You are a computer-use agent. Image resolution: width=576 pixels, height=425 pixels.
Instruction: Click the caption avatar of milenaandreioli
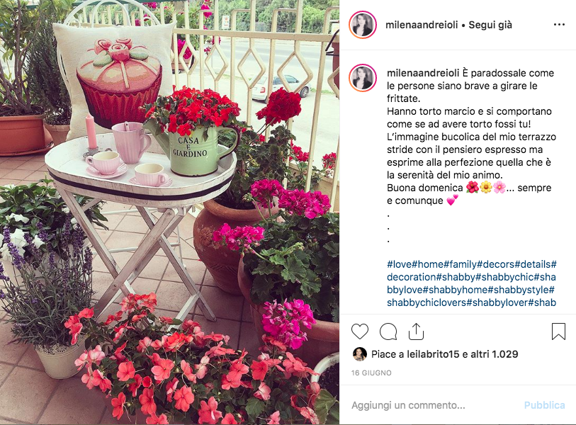coord(363,78)
